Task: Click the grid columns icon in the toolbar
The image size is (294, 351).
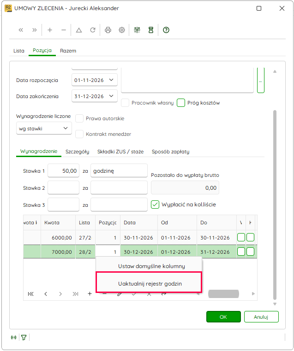Action: [137, 30]
